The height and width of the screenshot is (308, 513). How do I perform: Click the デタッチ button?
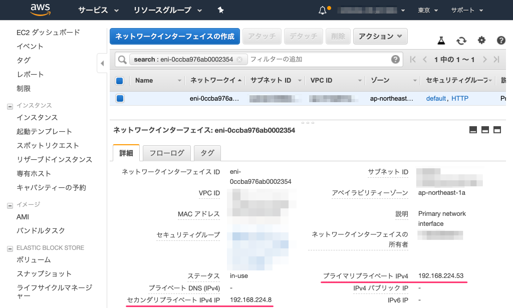click(303, 36)
